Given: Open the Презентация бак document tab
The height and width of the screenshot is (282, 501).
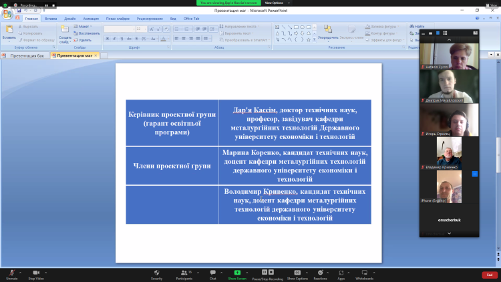Looking at the screenshot, I should pos(27,56).
